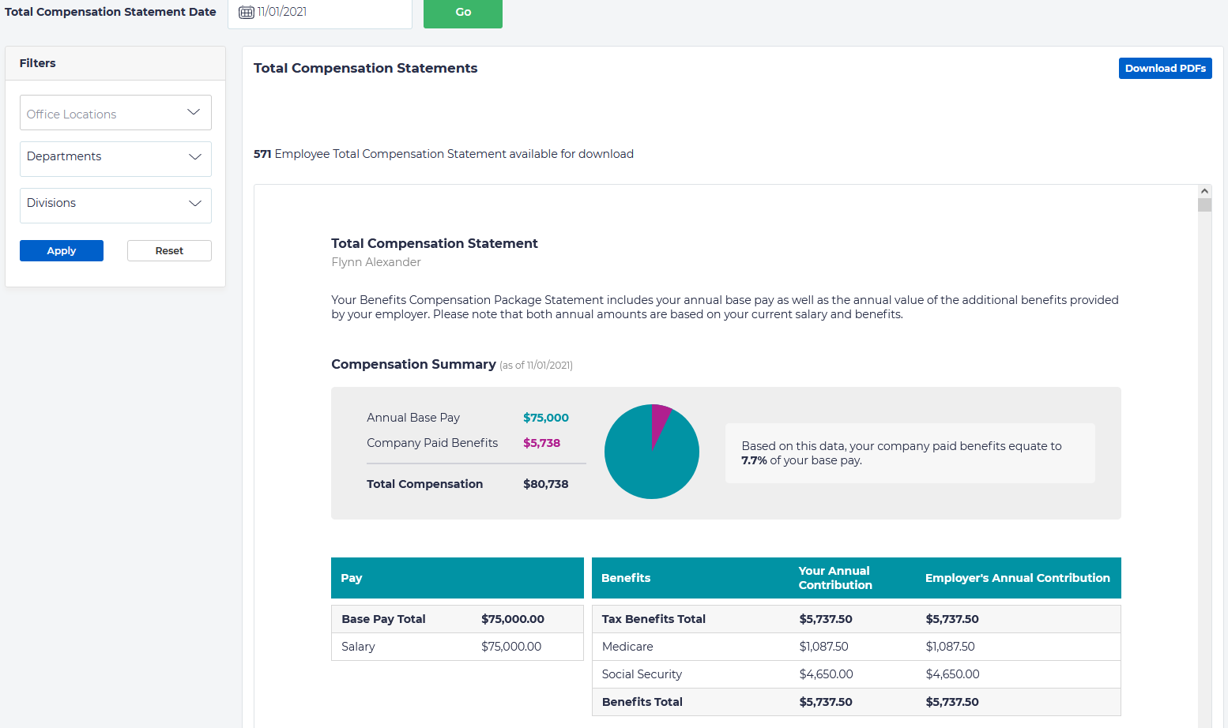Click the scrollbar down area thumb
Screen dimensions: 1228x728
click(1204, 204)
